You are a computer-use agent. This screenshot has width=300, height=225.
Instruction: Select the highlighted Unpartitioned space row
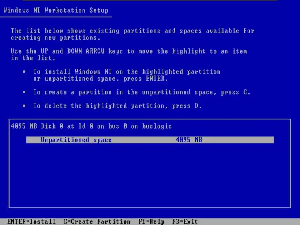[x=150, y=140]
